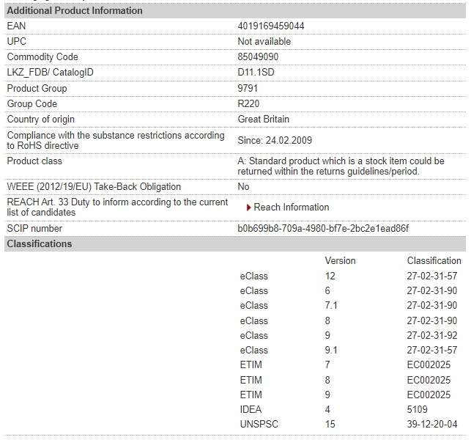Select ETIM version 7 code EC002025
The height and width of the screenshot is (440, 471).
coord(429,365)
